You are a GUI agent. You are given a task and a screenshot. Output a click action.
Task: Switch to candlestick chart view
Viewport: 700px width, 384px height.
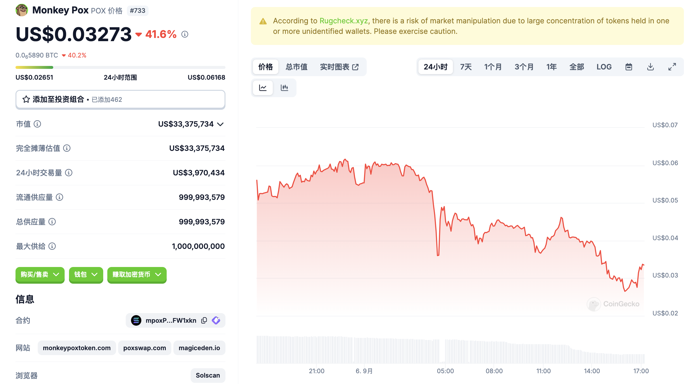pos(284,88)
